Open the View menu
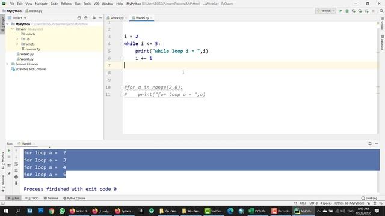Screen dimensions: 385x216 (28, 4)
